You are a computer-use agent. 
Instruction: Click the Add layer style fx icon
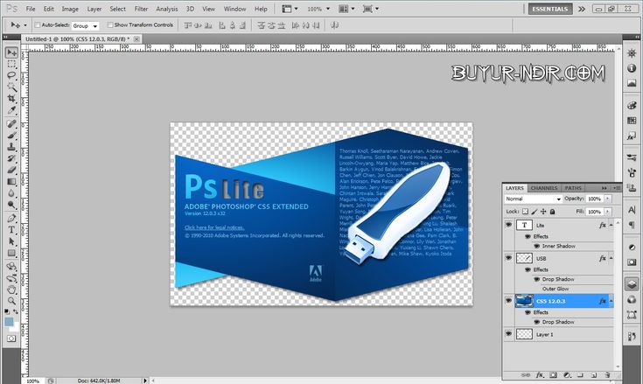[x=540, y=374]
